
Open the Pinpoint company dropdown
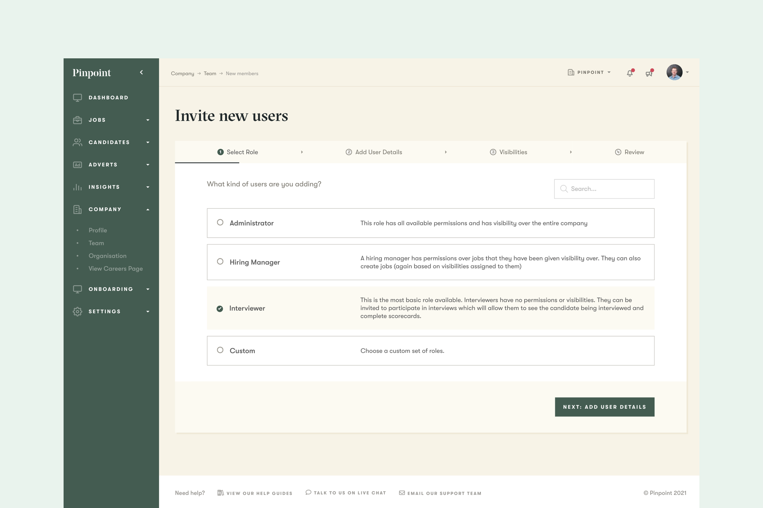click(x=589, y=72)
